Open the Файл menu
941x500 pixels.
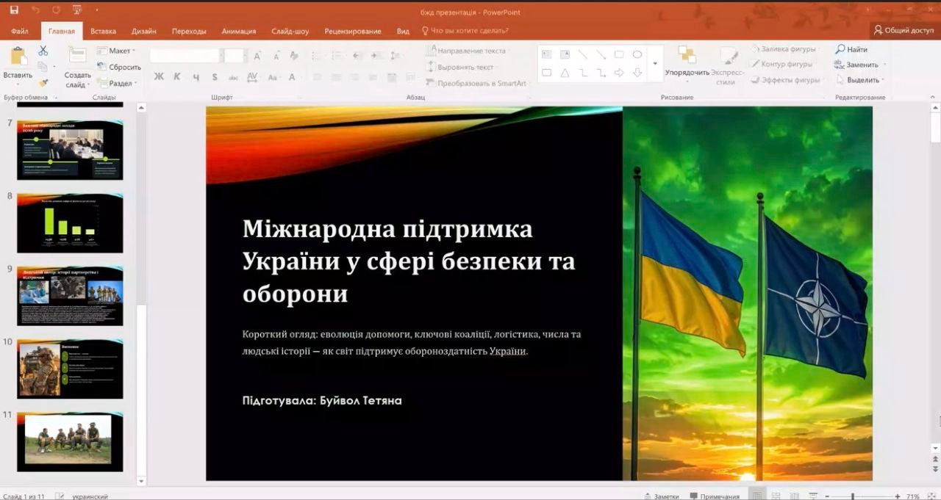pos(20,31)
